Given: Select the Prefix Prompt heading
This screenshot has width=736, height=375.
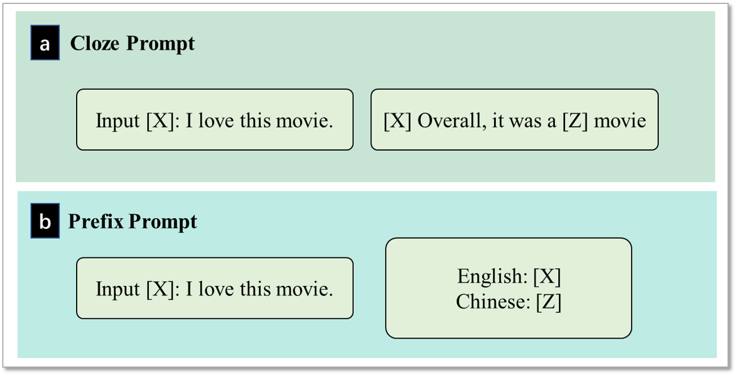Looking at the screenshot, I should tap(133, 222).
